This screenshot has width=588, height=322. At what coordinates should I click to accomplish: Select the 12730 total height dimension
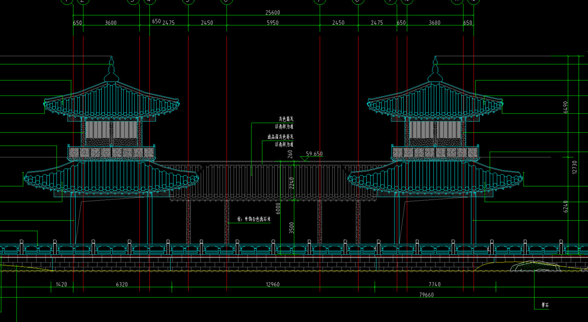point(575,167)
